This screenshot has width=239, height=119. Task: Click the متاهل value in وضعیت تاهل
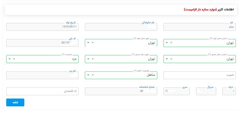pos(151,75)
